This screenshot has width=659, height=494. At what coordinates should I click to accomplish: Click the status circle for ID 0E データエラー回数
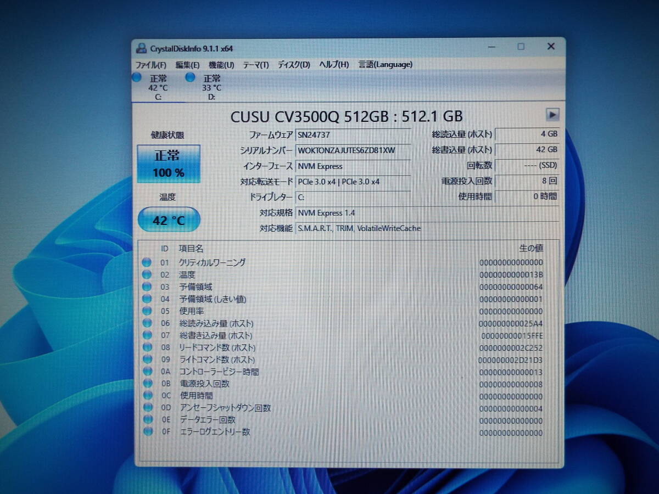coord(148,419)
